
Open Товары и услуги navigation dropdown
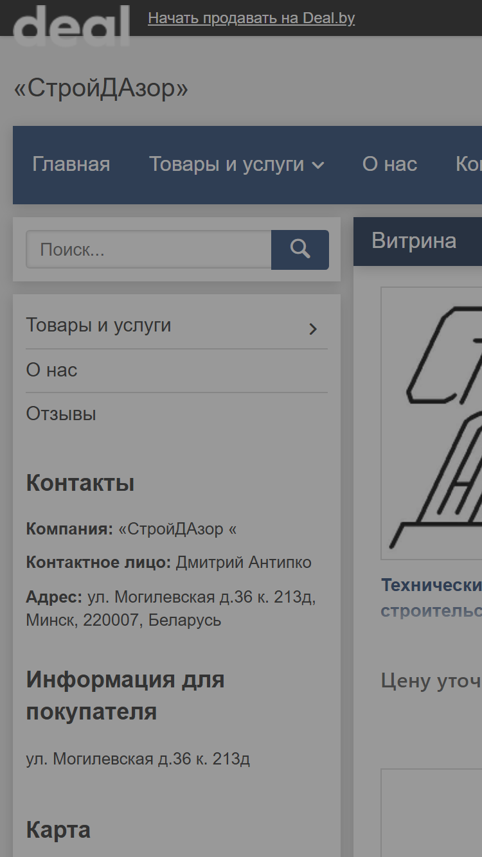(x=237, y=164)
